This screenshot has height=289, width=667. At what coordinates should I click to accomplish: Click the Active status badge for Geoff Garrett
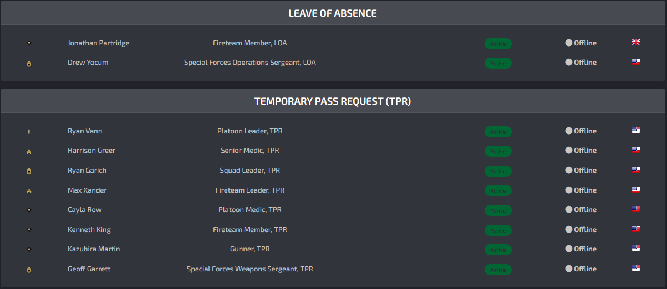click(x=498, y=270)
